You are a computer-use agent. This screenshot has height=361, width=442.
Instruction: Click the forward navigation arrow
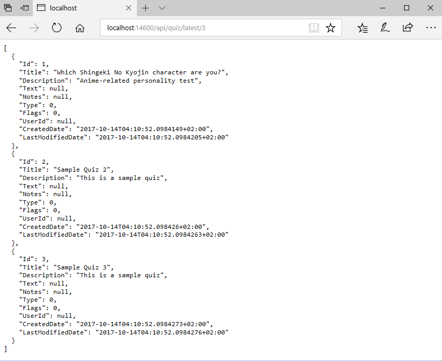coord(34,28)
